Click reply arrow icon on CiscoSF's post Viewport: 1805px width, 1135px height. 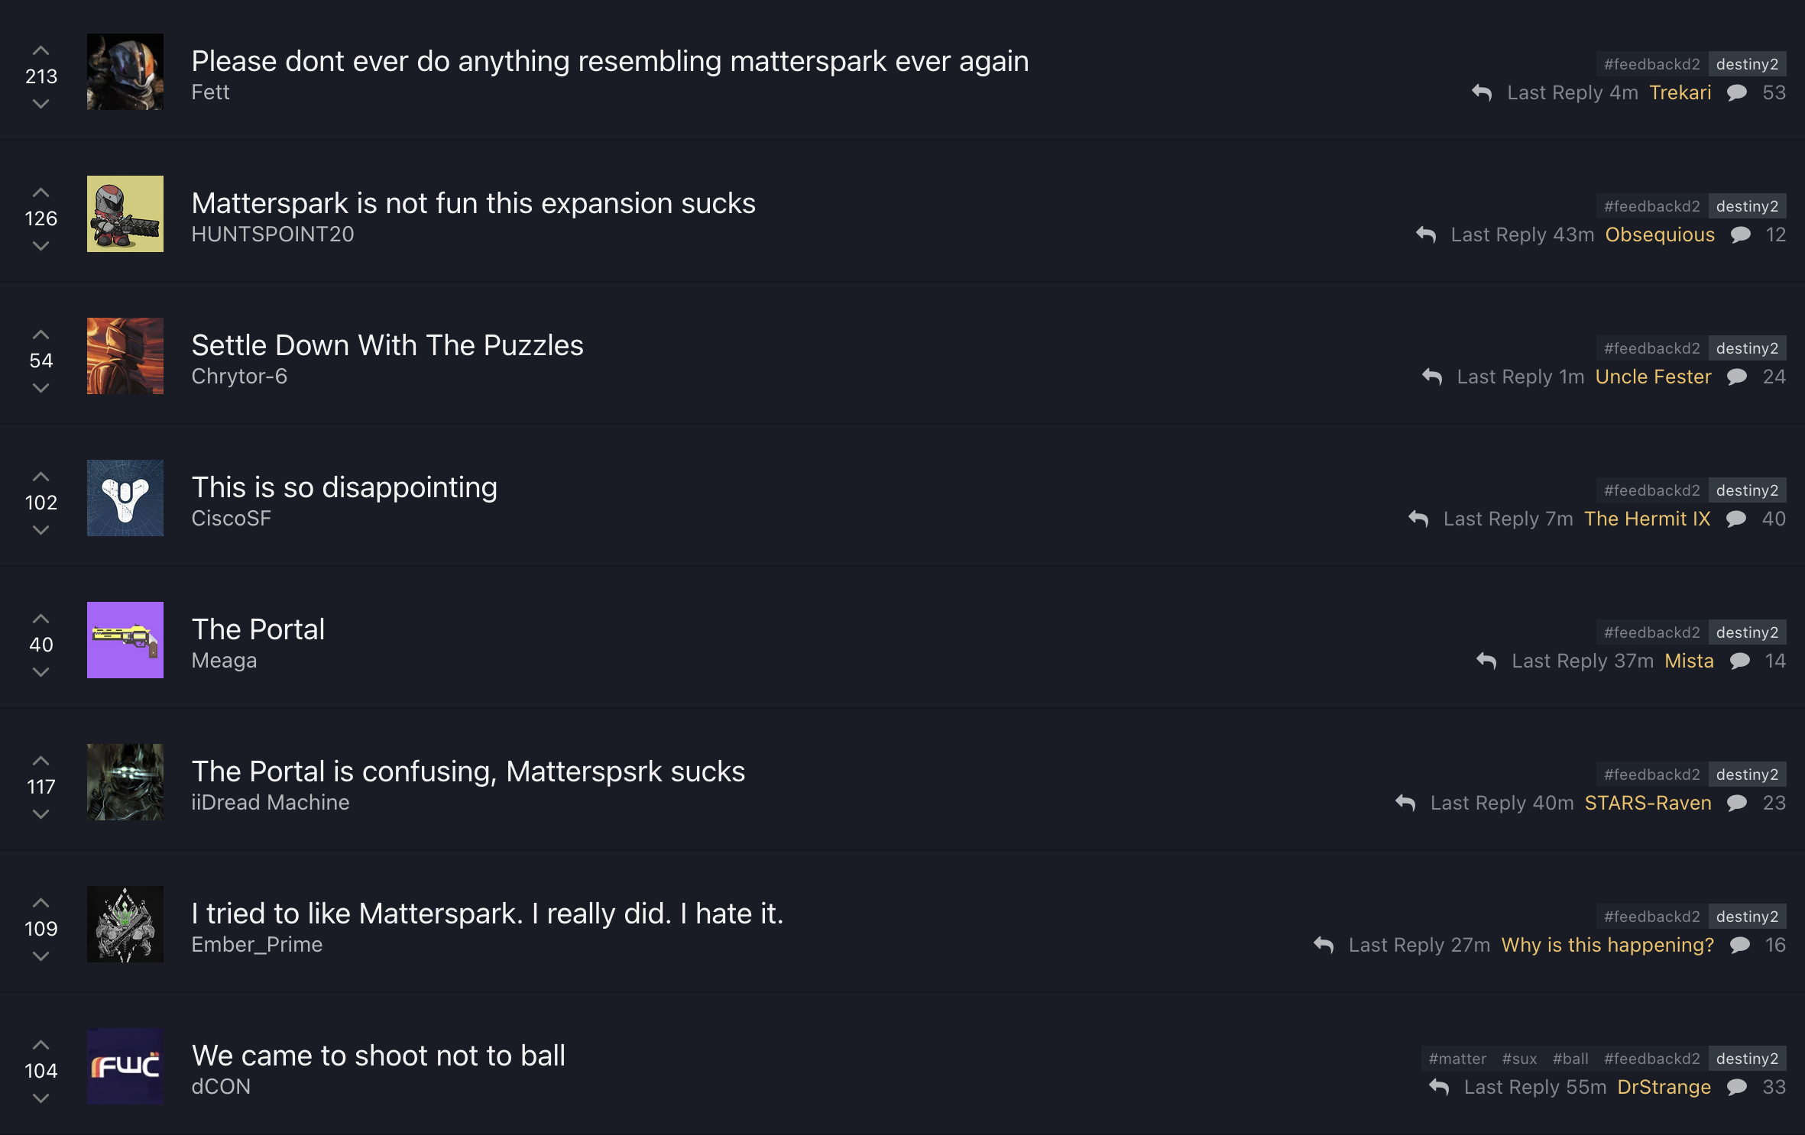(1418, 519)
